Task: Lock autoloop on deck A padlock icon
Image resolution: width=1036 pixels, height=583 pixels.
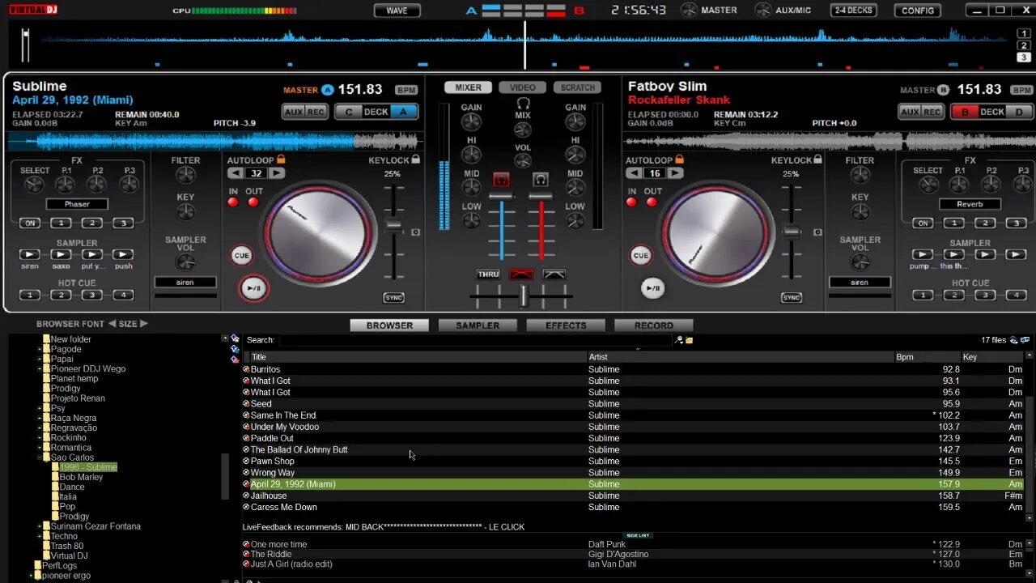Action: click(x=281, y=160)
